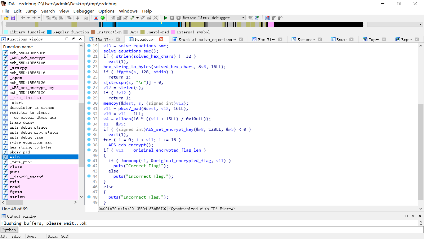Float the Functions window panel
The image size is (424, 239).
pyautogui.click(x=74, y=39)
